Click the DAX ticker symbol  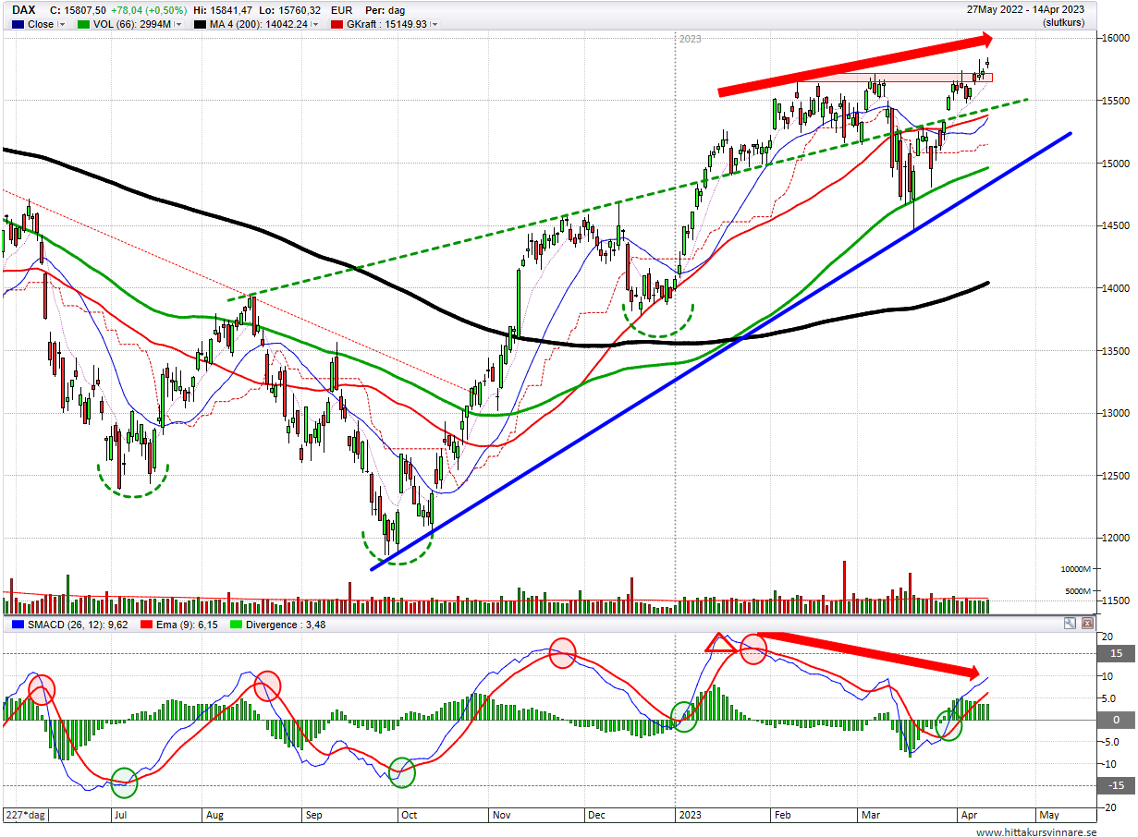[23, 10]
